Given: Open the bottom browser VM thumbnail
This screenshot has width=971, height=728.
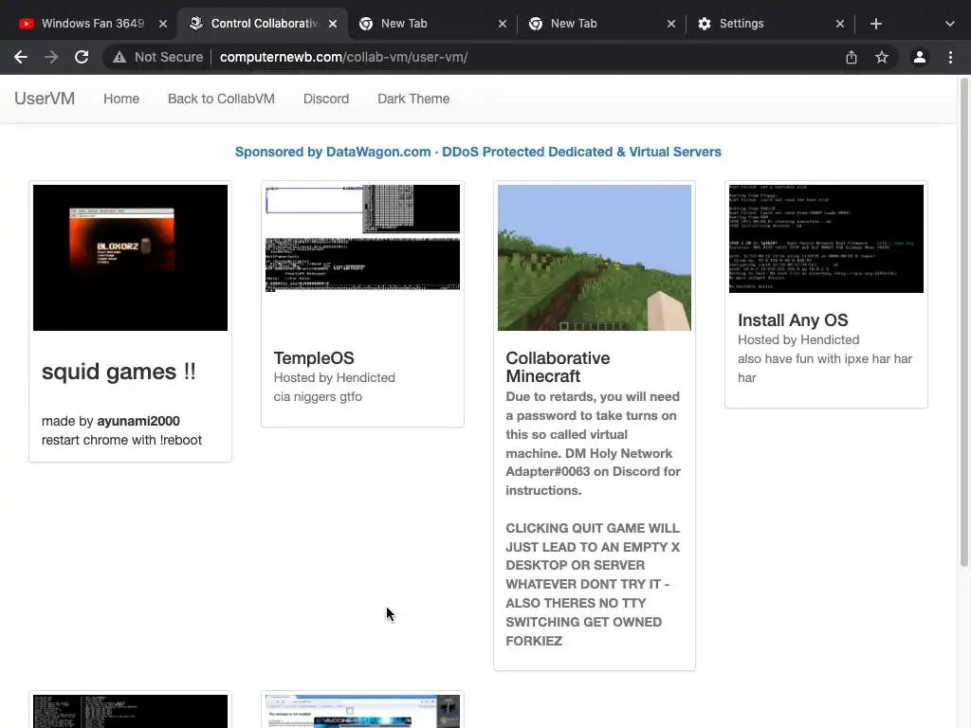Looking at the screenshot, I should 362,711.
